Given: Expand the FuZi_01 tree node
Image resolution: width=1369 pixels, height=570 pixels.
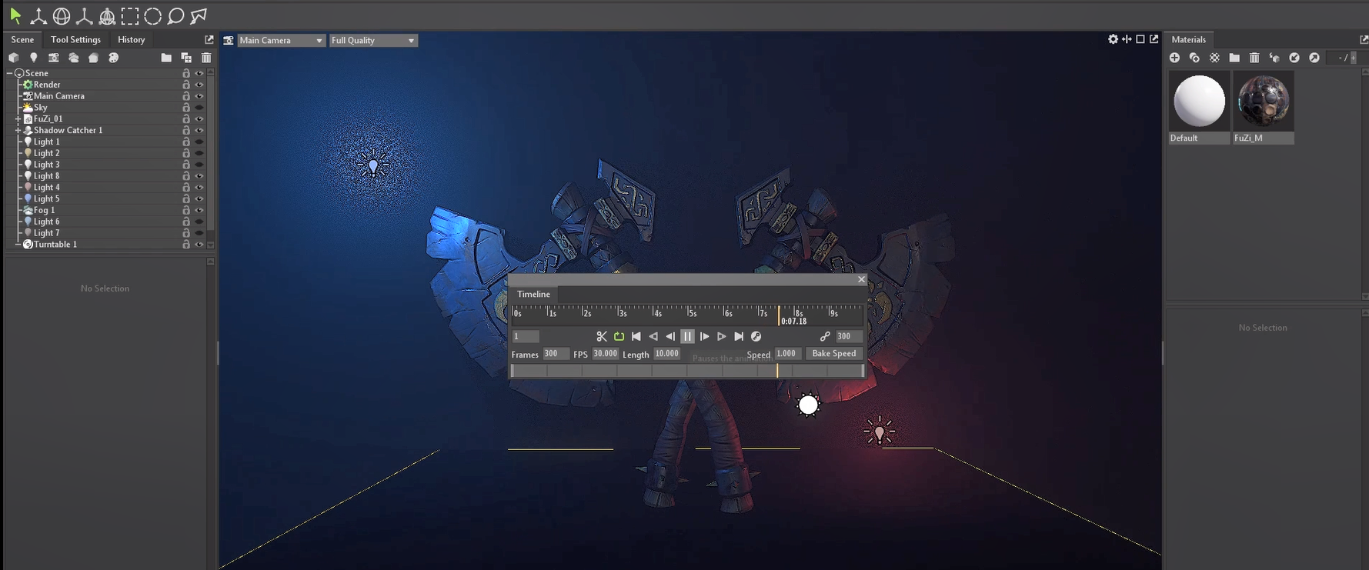Looking at the screenshot, I should pyautogui.click(x=18, y=119).
